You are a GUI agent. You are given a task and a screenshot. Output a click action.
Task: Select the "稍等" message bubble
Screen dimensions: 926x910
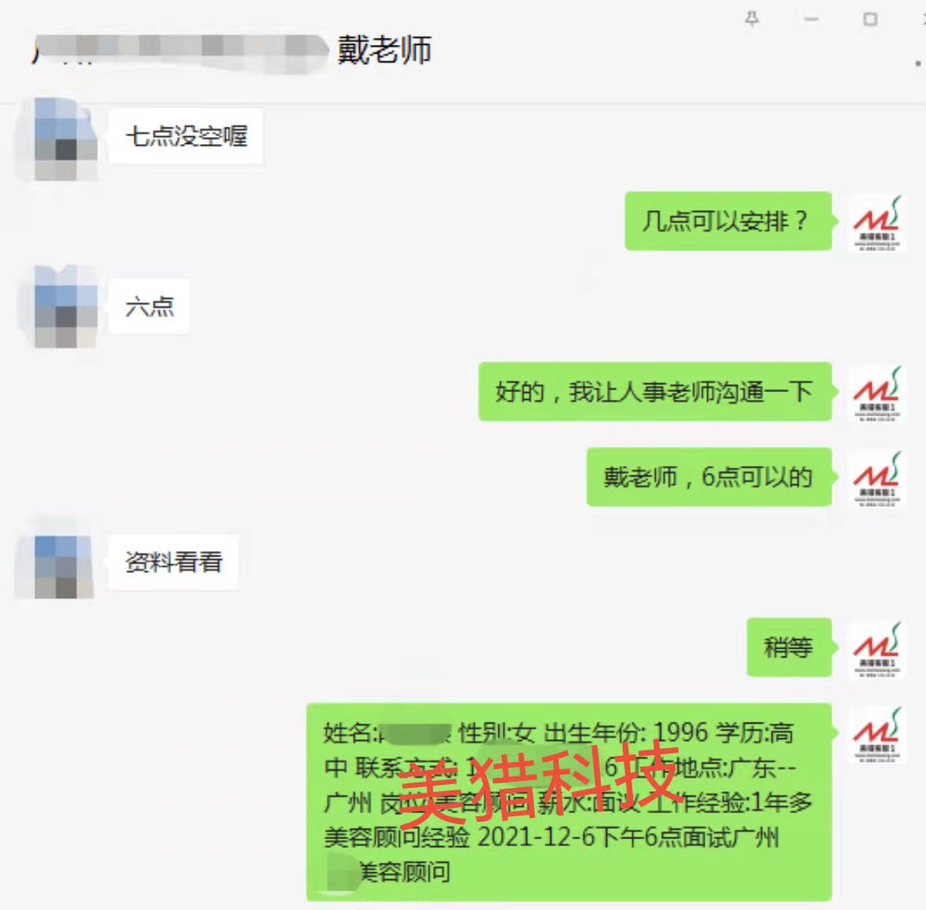click(x=789, y=647)
